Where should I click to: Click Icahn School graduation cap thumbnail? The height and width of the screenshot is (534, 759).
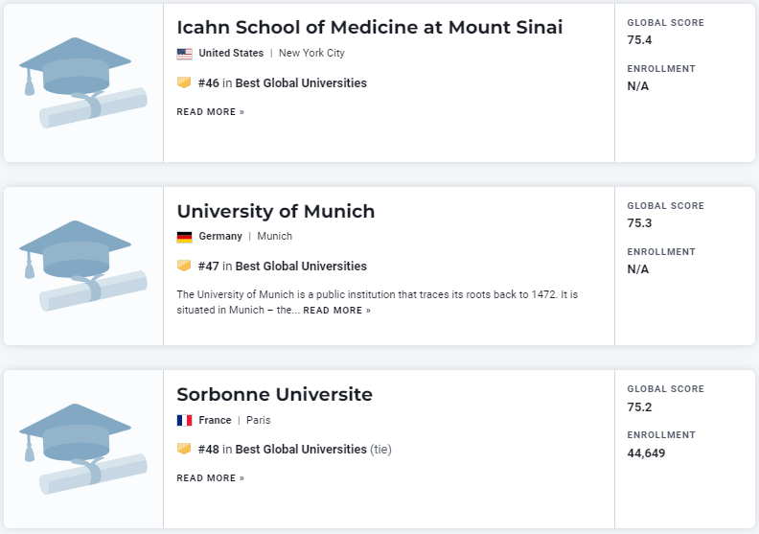pyautogui.click(x=83, y=82)
